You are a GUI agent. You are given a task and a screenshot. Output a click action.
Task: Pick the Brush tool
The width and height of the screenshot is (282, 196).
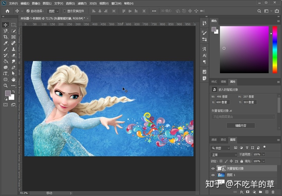point(5,49)
